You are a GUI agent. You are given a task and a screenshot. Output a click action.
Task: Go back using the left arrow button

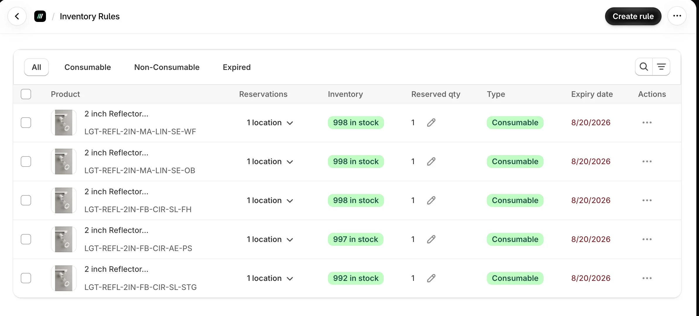point(17,16)
